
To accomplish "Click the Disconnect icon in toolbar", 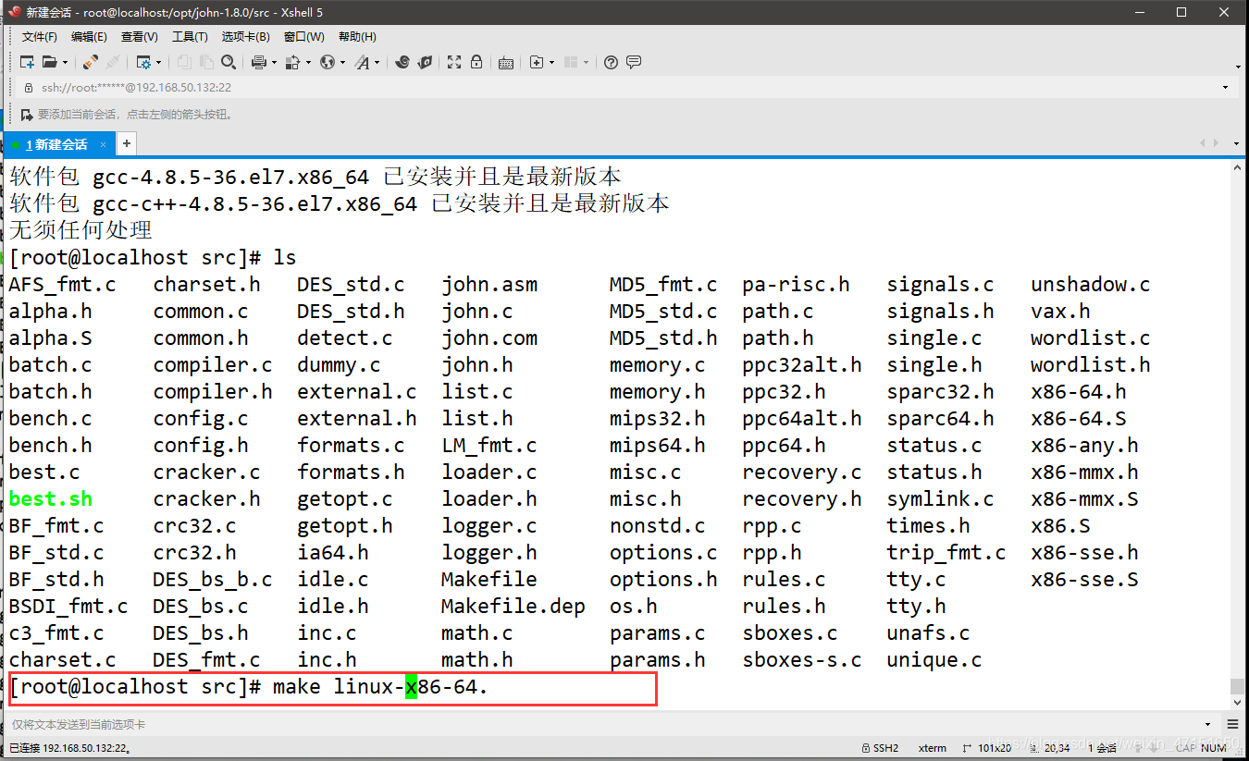I will click(113, 62).
